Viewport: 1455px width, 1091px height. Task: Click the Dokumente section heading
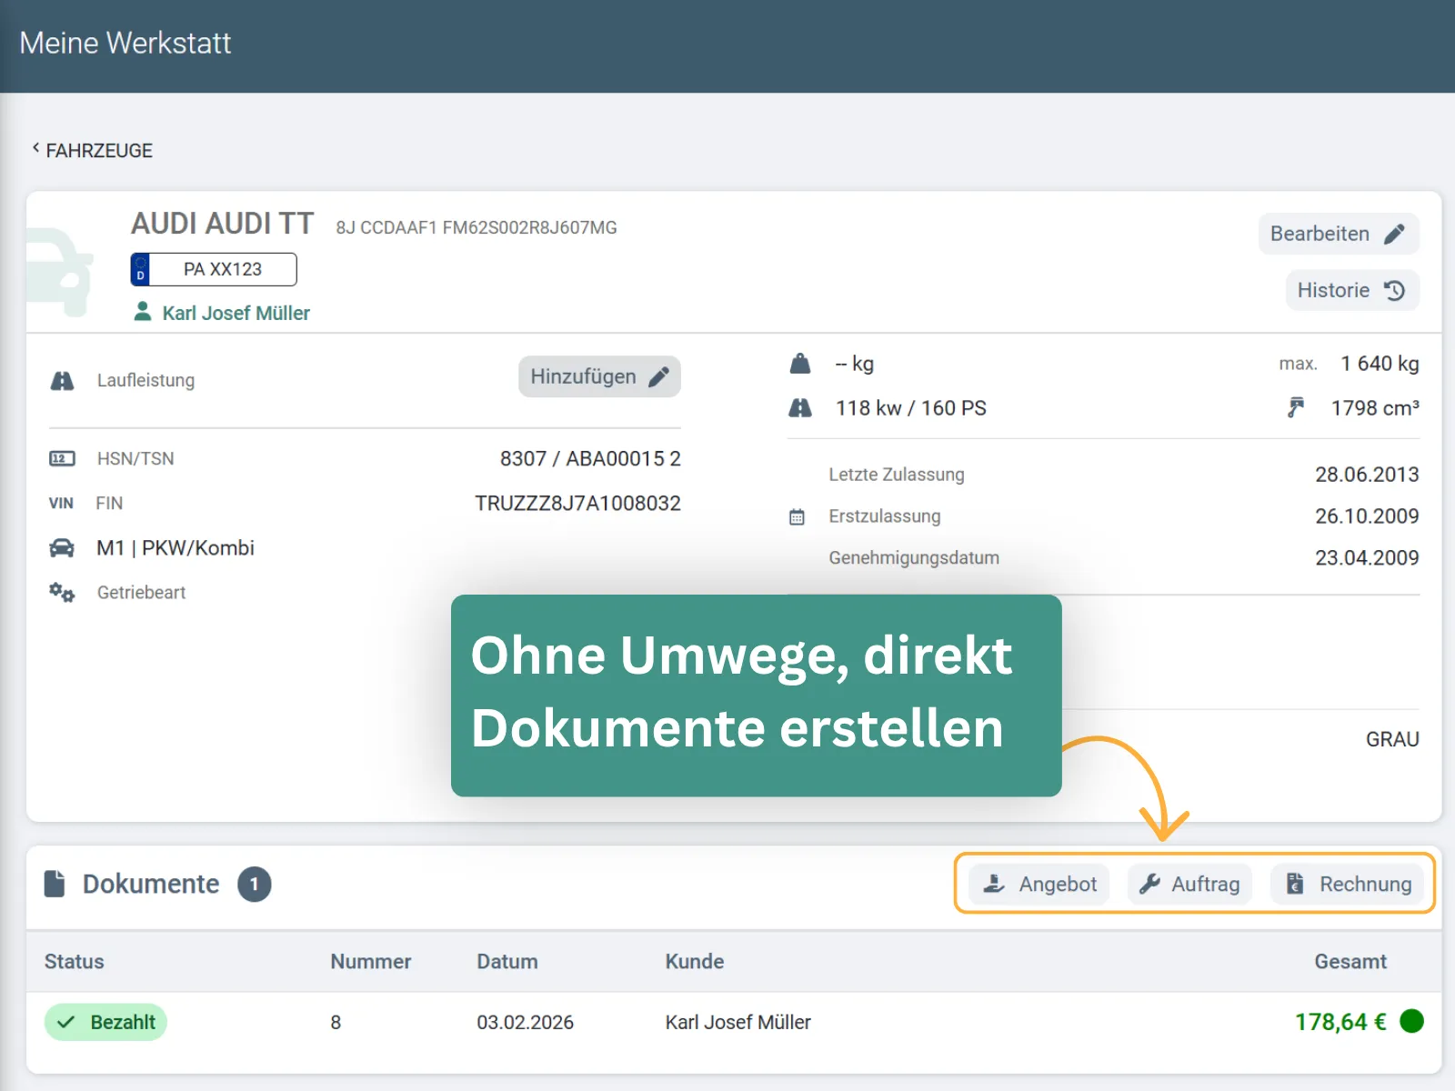(x=151, y=884)
